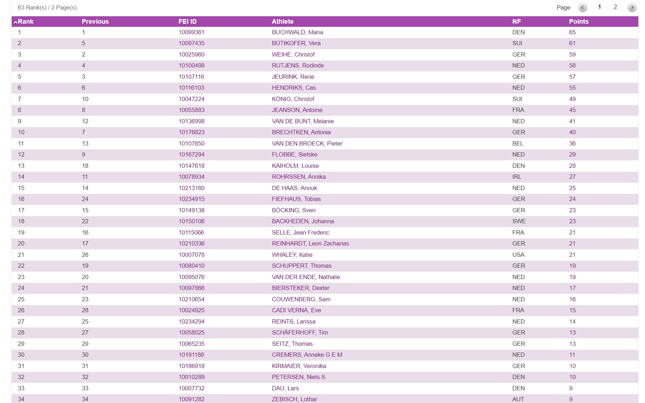Sort table by Athlete column
This screenshot has height=403, width=645.
click(x=283, y=22)
